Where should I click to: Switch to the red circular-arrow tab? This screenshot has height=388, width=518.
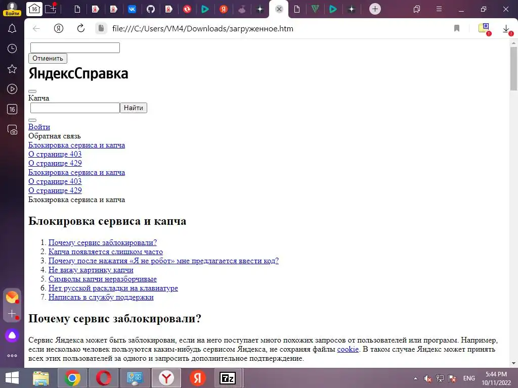point(187,9)
